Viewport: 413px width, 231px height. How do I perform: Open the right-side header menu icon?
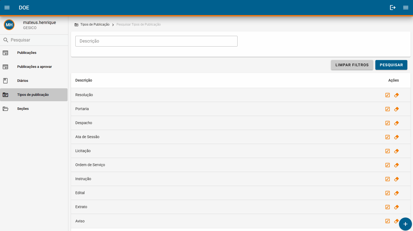click(406, 8)
